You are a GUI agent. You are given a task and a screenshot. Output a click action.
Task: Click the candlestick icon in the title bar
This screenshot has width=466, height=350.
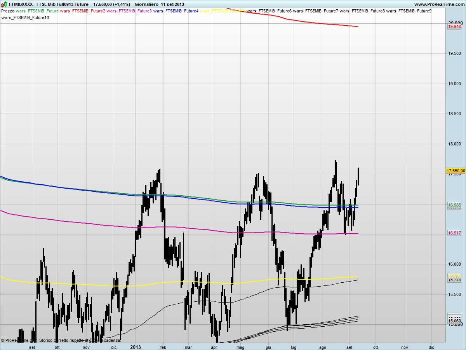pos(4,4)
